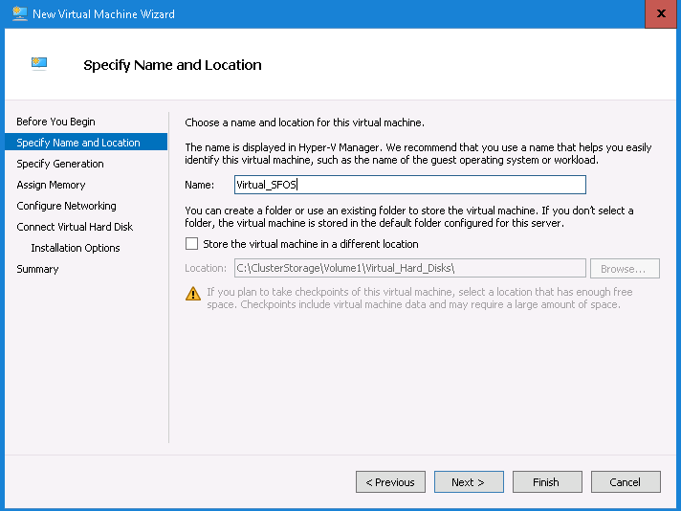Click the Finish button
Screen dimensions: 681x511
click(x=547, y=482)
